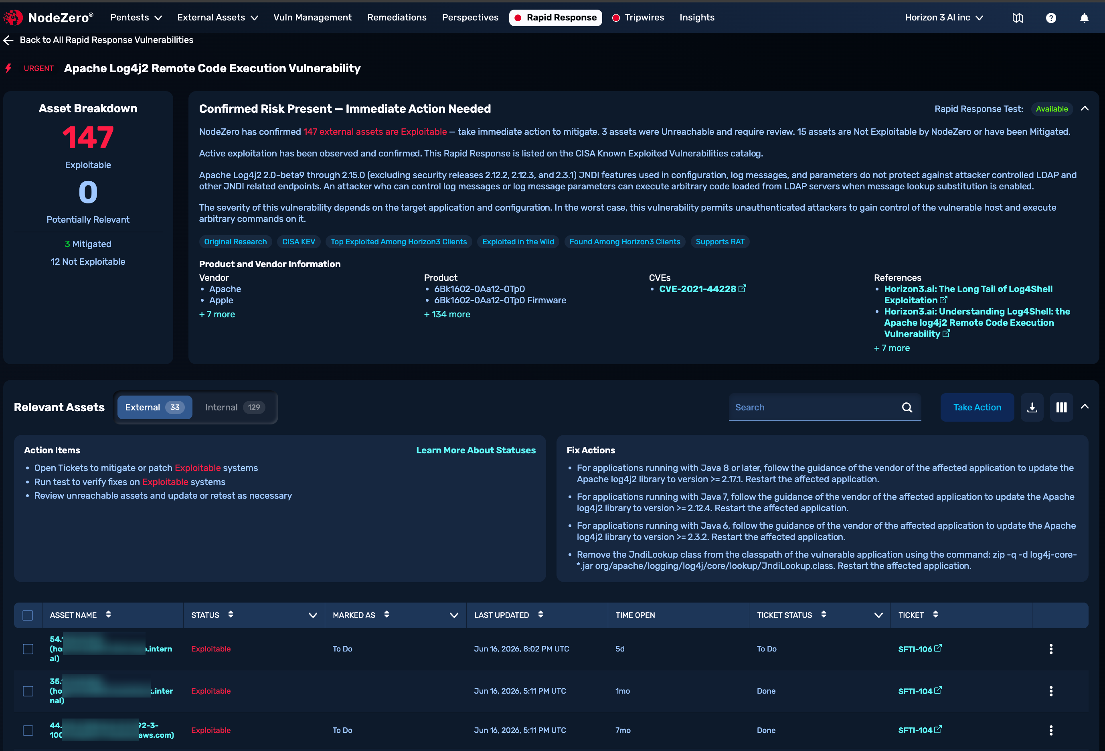Go back to All Rapid Response Vulnerabilities

107,40
